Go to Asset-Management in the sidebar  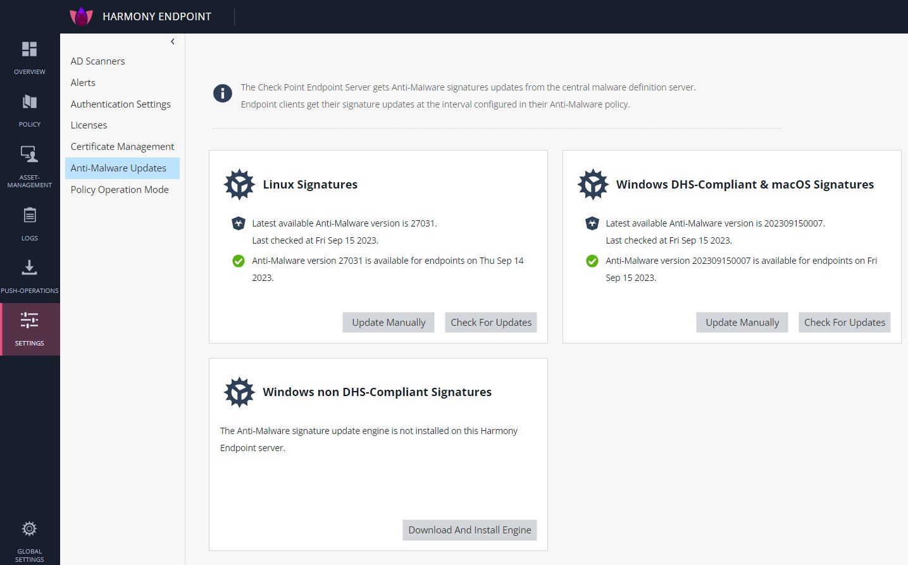click(30, 167)
